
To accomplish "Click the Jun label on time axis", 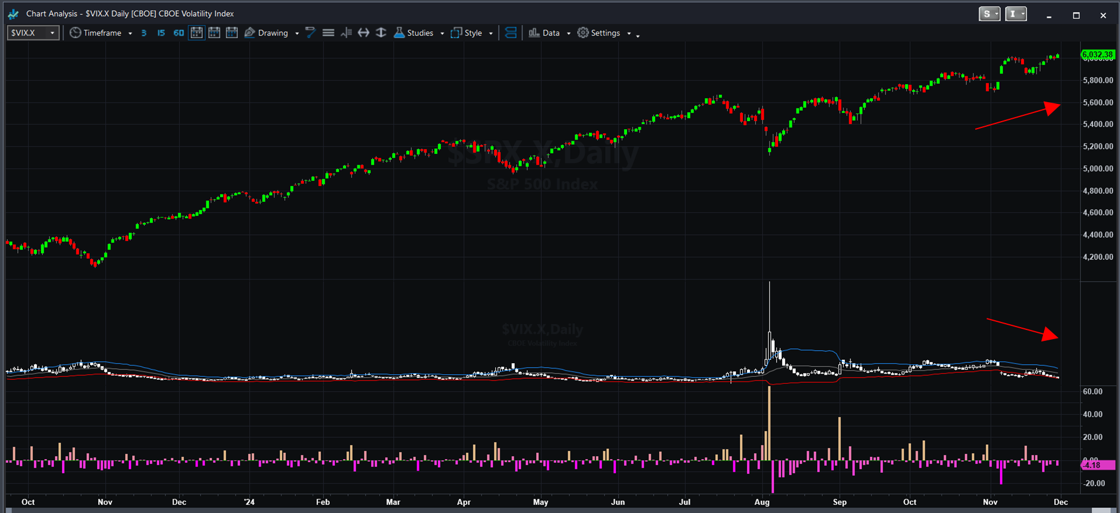I will tap(618, 502).
